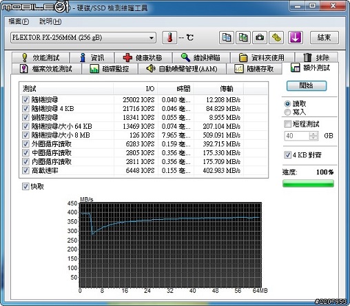Screen dimensions: 350x306
Task: Click the green progress bar
Action: point(308,183)
